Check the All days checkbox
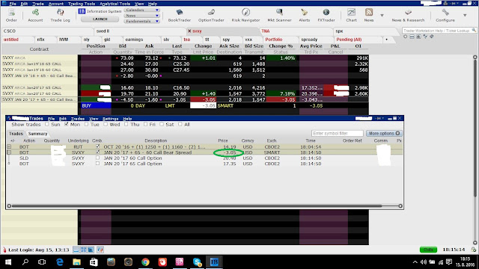479x269 pixels. 180,124
